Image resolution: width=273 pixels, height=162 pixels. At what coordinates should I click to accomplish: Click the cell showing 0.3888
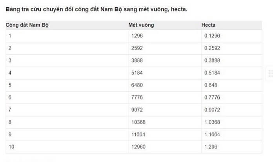click(232, 61)
